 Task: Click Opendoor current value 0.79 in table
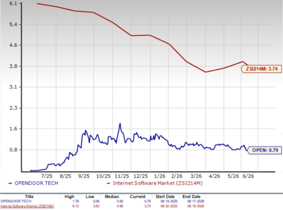tap(147, 201)
